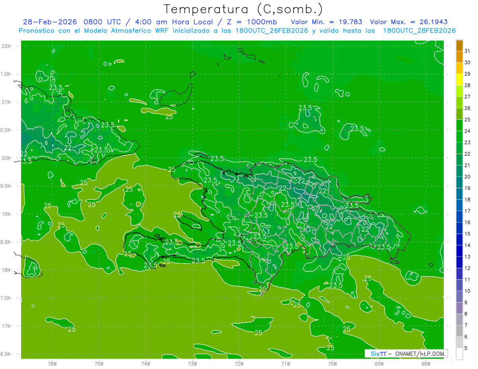The image size is (478, 369).
Task: Click the '74W' longitude axis label
Action: [146, 363]
